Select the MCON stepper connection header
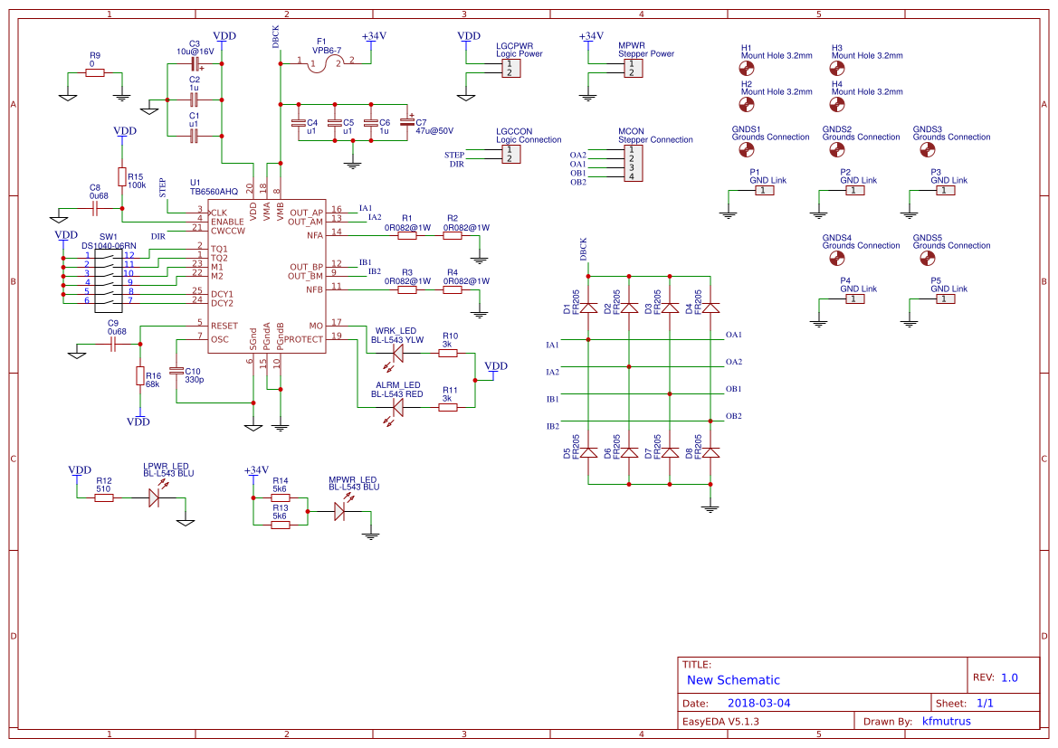Screen dimensions: 1058x748 click(633, 165)
